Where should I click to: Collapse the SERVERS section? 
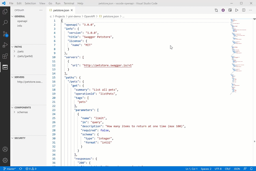click(13, 77)
